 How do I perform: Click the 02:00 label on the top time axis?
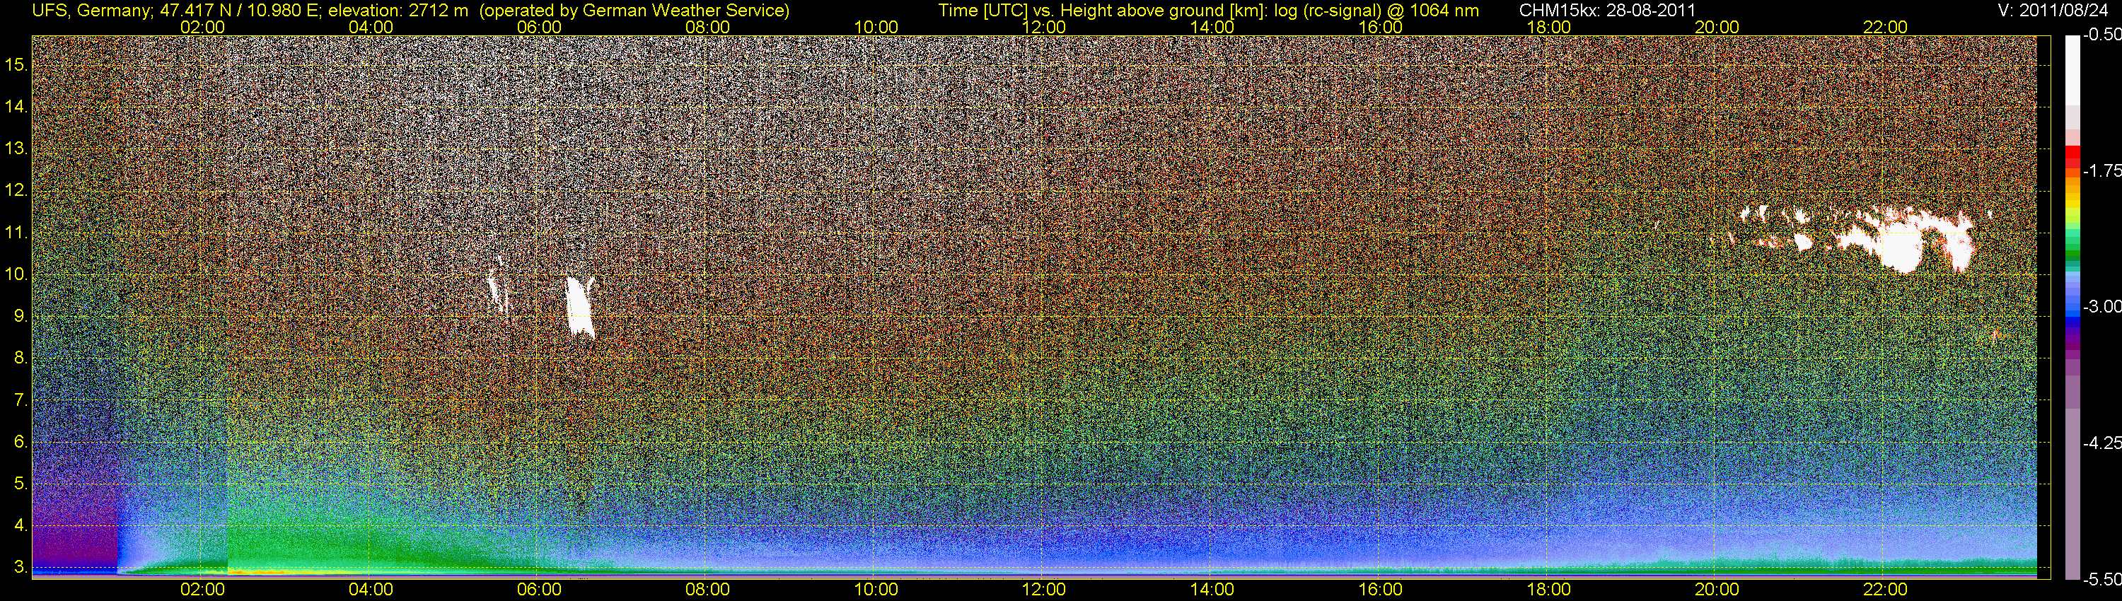coord(202,27)
